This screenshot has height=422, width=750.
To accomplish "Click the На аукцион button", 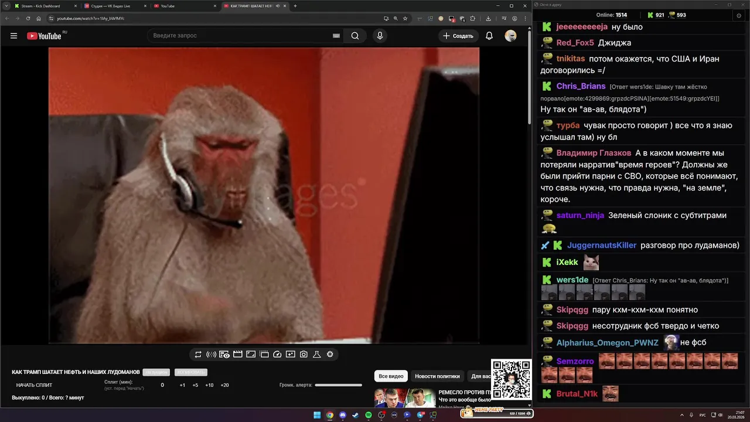I will click(x=156, y=372).
